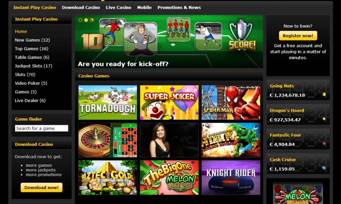Click the icon beside Going Nuts jackpot
This screenshot has width=341, height=204.
click(x=324, y=94)
